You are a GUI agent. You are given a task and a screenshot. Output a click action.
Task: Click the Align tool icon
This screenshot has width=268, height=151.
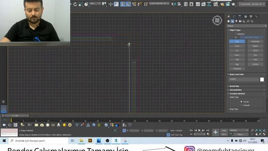[179, 4]
